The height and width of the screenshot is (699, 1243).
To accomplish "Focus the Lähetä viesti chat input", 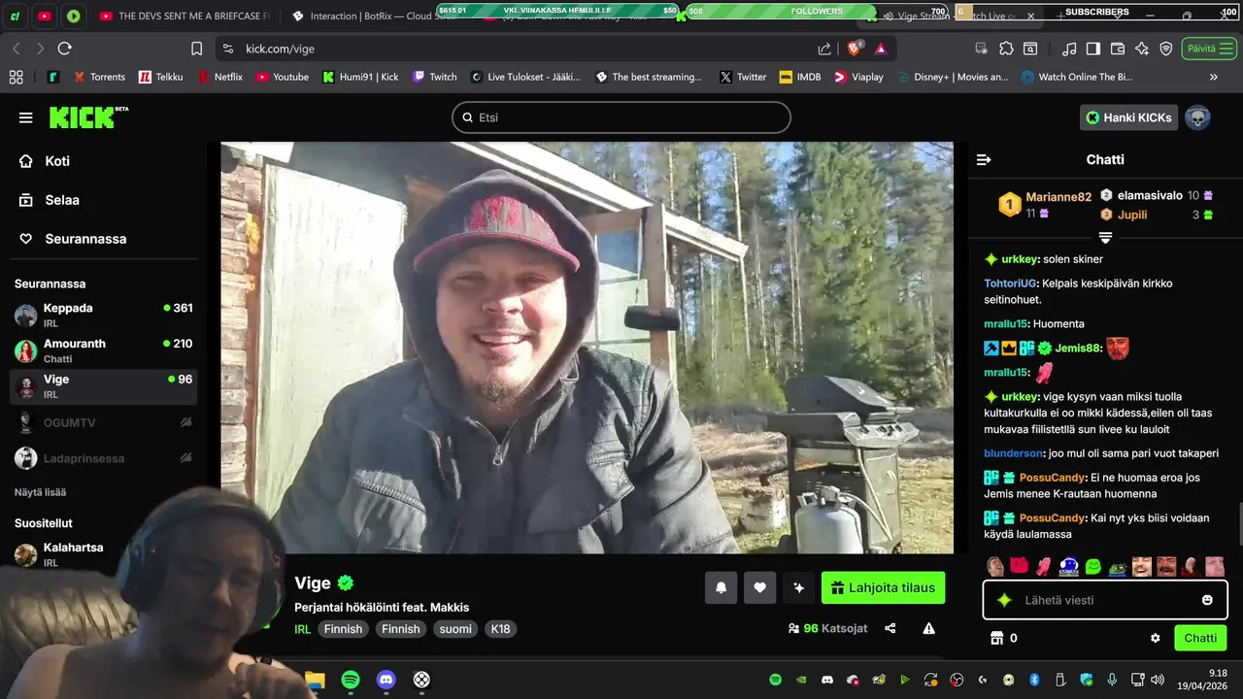I will (x=1107, y=600).
